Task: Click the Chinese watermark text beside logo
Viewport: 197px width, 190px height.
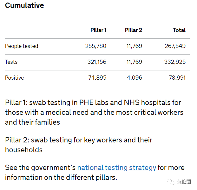Action: [x=184, y=182]
